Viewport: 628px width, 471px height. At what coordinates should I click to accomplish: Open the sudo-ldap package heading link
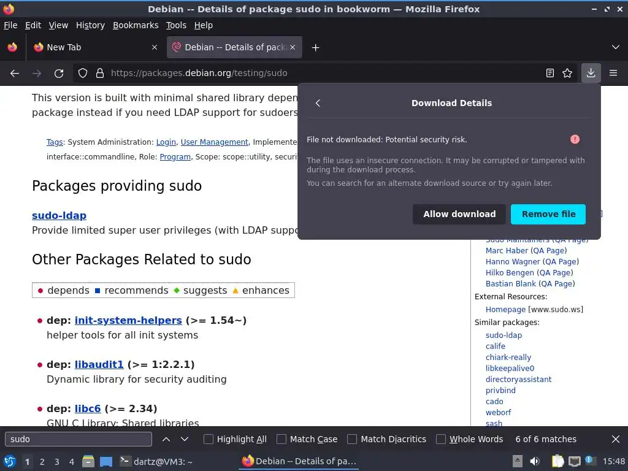pyautogui.click(x=59, y=215)
